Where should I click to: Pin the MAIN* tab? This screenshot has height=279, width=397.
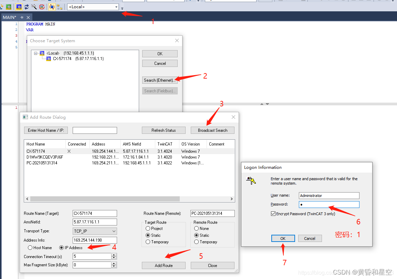click(22, 18)
